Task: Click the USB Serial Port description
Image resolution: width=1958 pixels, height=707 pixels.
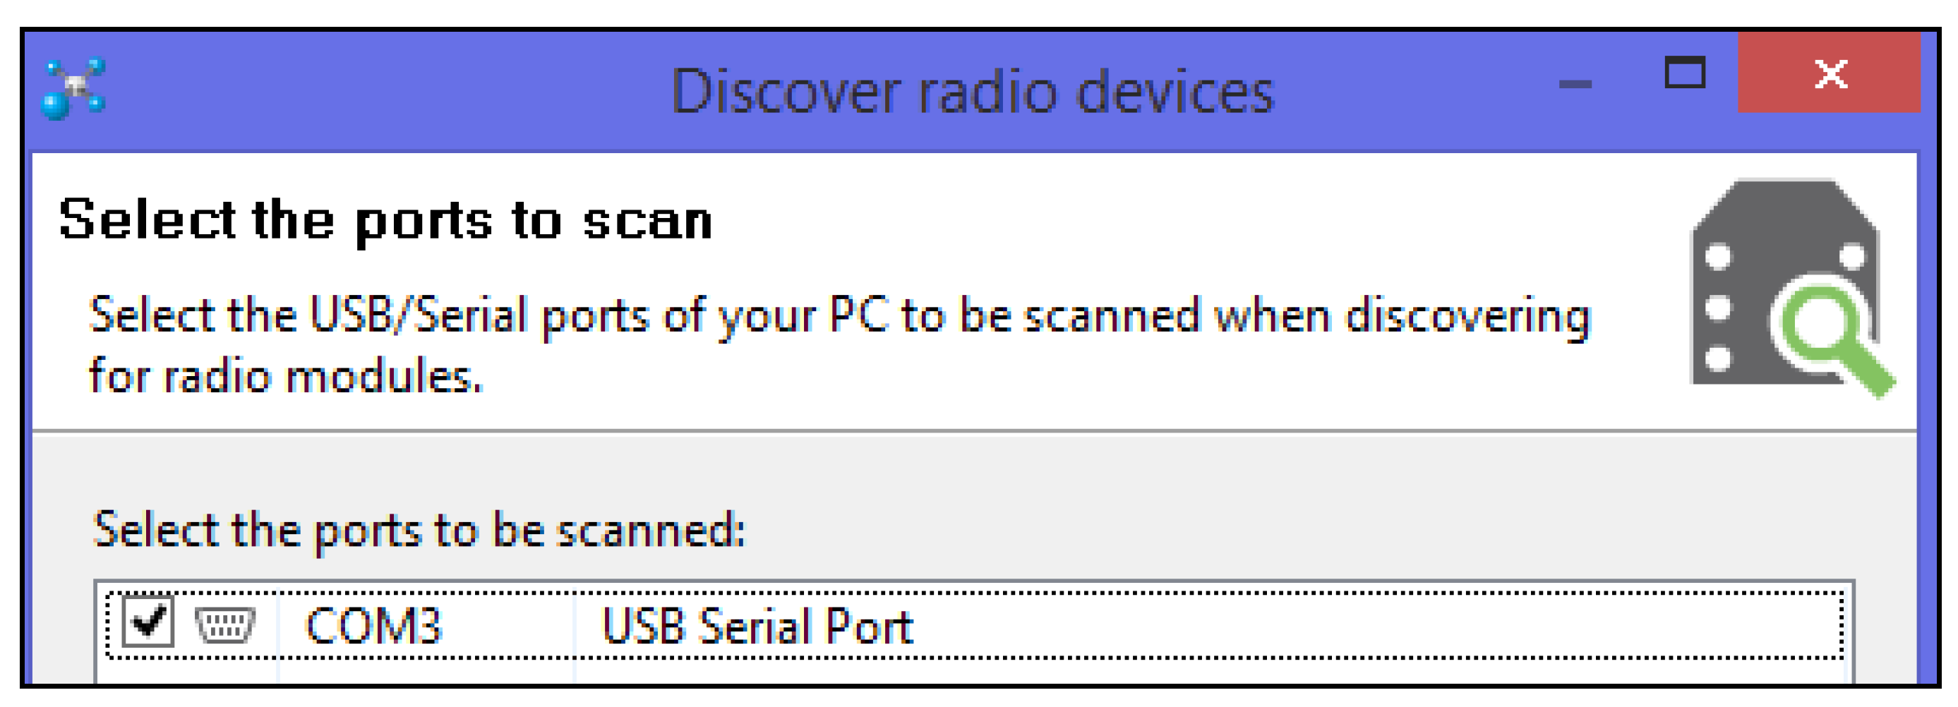Action: tap(757, 627)
